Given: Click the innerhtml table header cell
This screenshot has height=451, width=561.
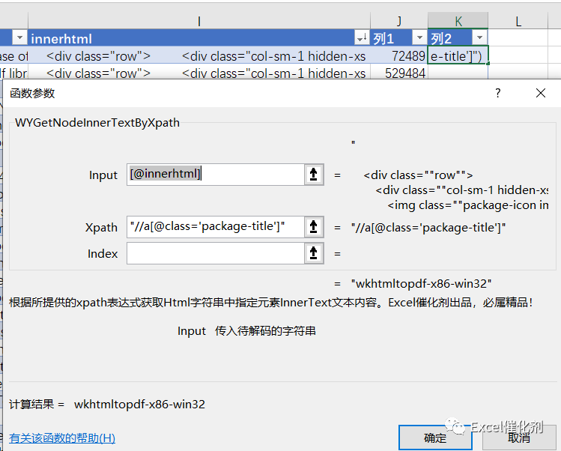Looking at the screenshot, I should tap(199, 38).
